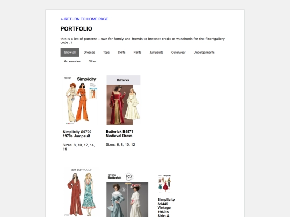Click the Simplicity S9700 1970s Jumpsuit title
The image size is (290, 217).
pos(77,134)
